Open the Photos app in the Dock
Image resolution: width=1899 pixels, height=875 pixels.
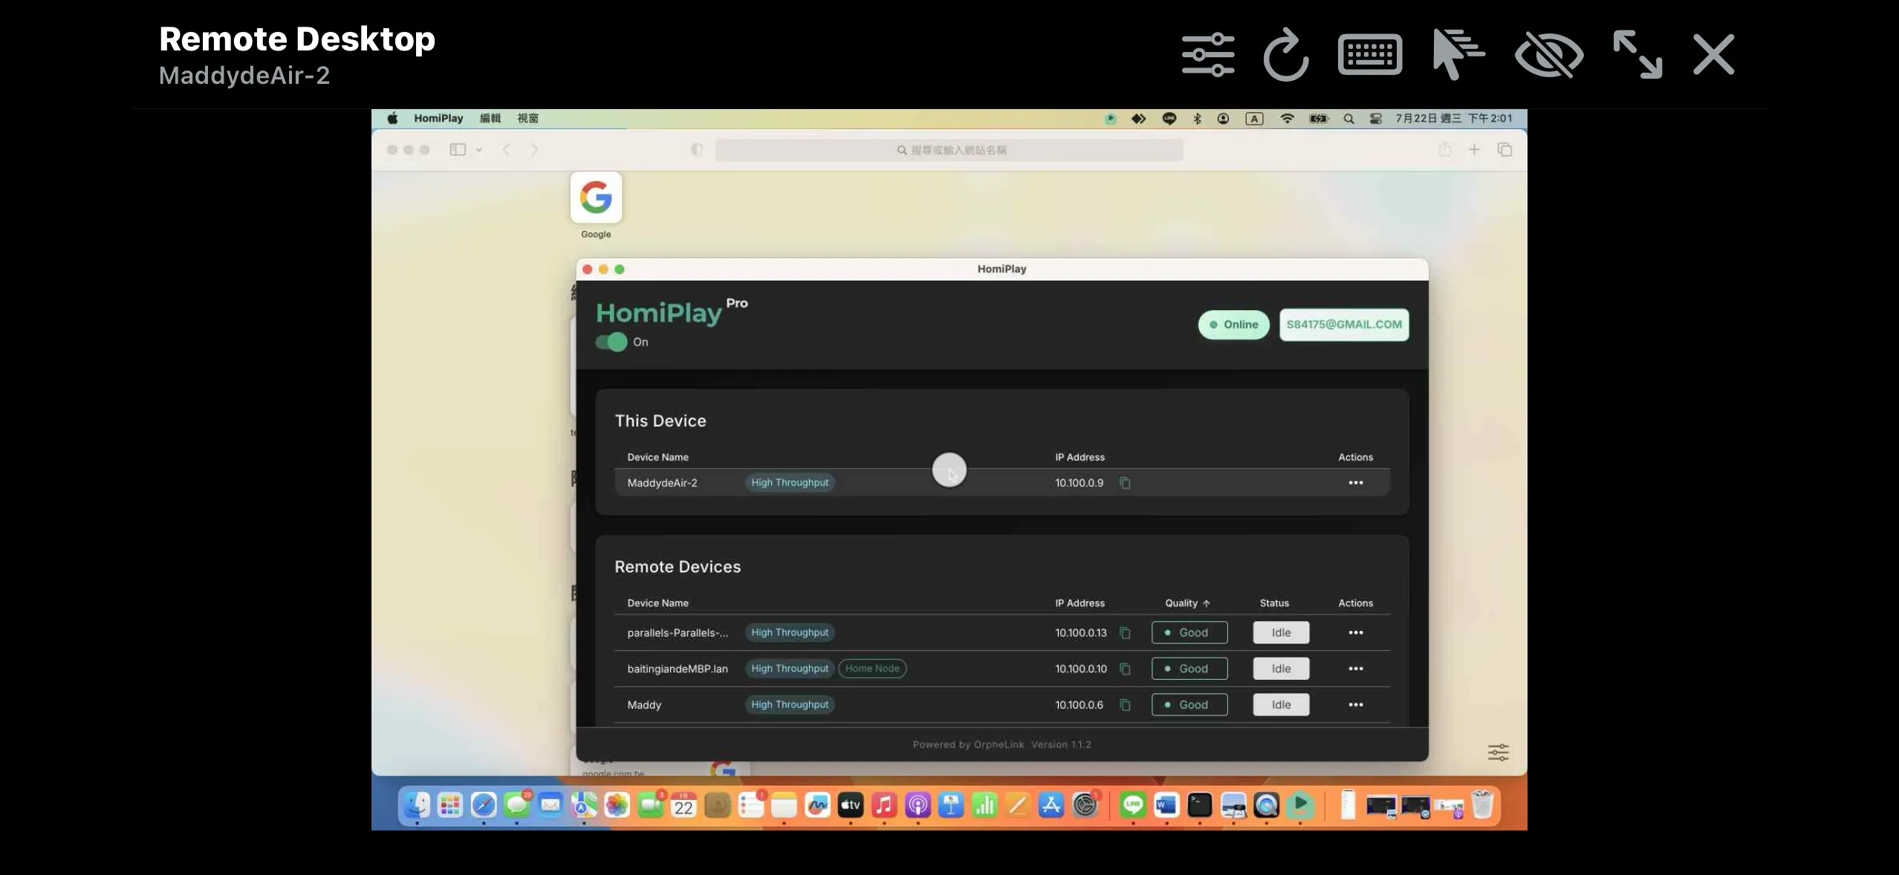tap(617, 805)
